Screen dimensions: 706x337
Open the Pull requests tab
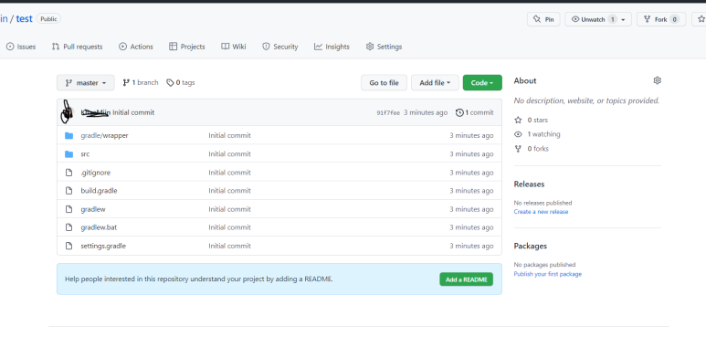pyautogui.click(x=77, y=47)
